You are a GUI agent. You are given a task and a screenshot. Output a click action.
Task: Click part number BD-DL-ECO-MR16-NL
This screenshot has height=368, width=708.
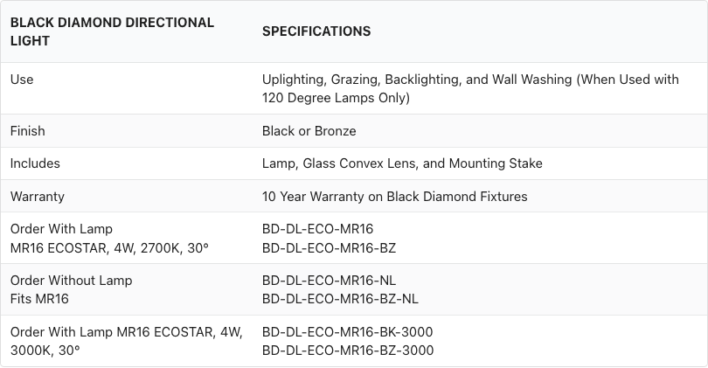pos(329,281)
